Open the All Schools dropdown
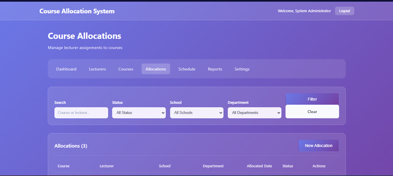This screenshot has width=393, height=176. [196, 113]
